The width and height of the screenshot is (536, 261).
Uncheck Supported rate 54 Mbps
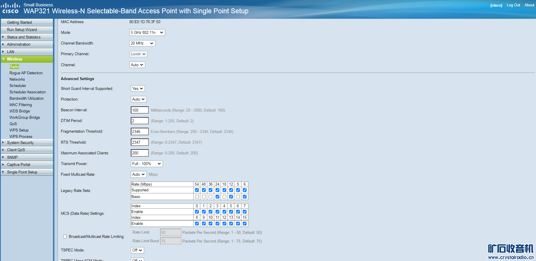[197, 190]
